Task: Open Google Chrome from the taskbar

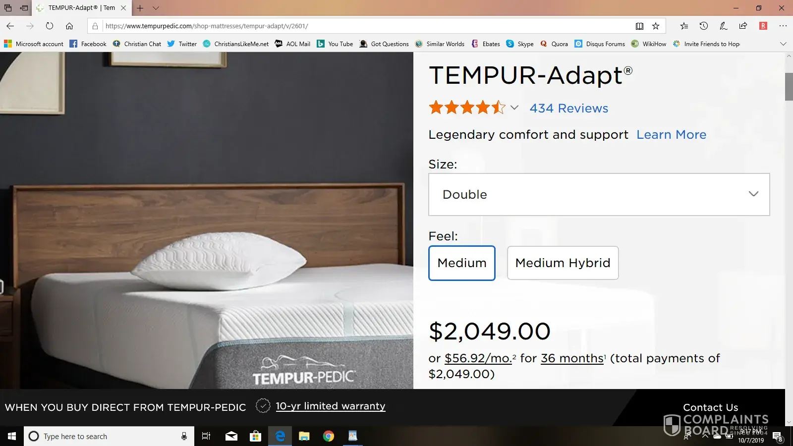Action: click(328, 436)
